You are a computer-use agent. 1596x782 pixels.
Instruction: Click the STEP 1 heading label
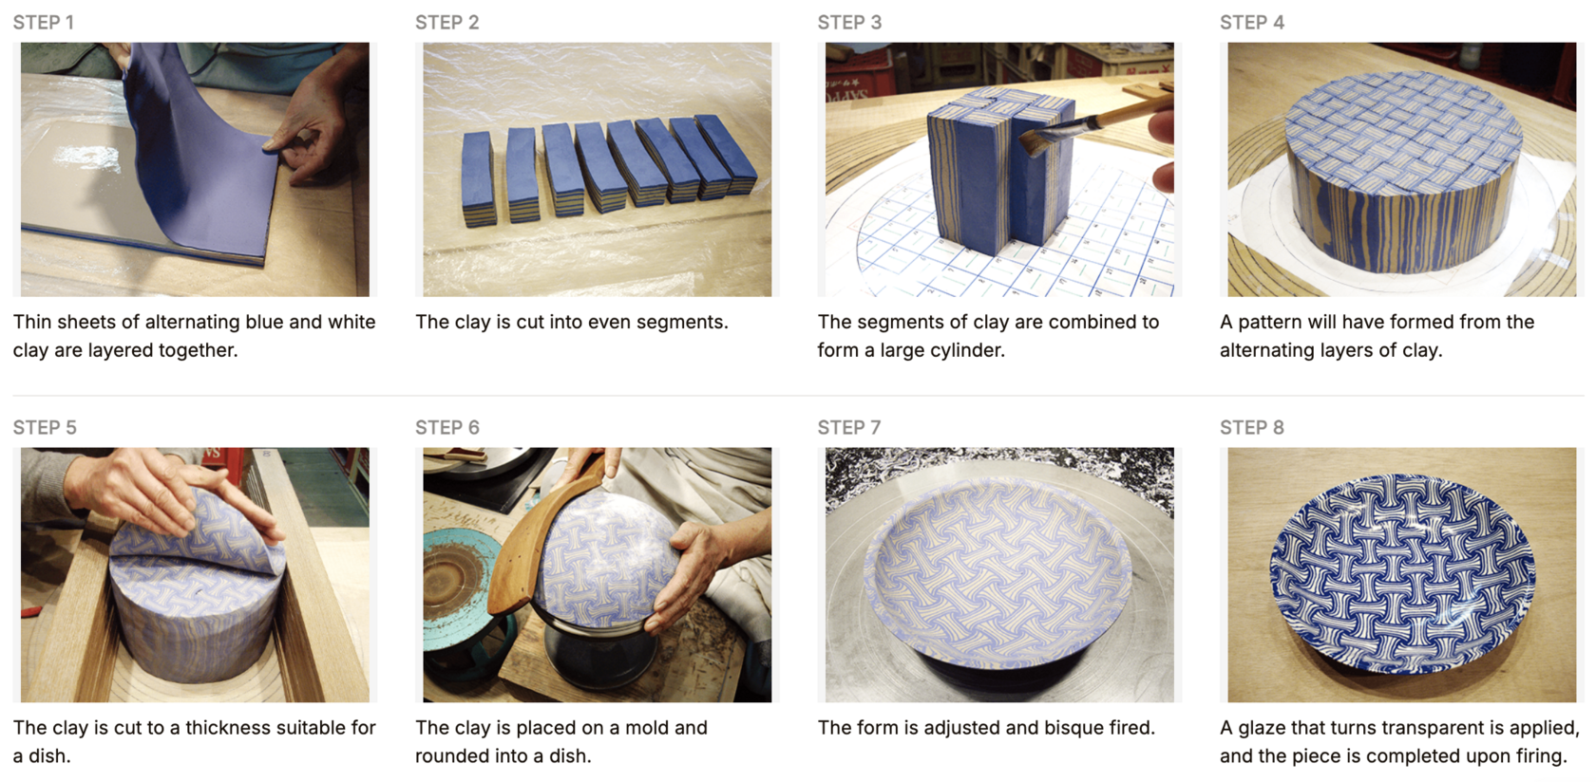point(44,23)
